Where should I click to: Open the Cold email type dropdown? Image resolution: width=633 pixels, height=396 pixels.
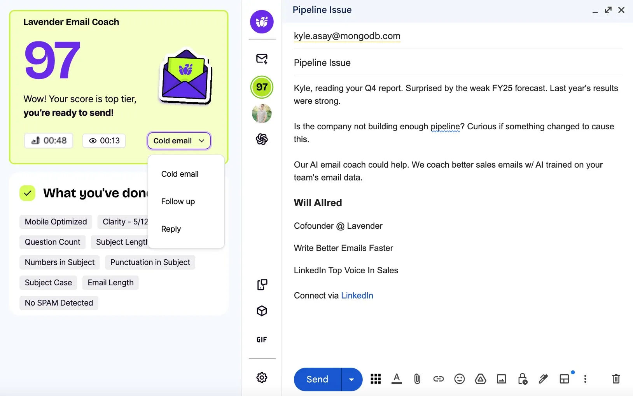(179, 141)
